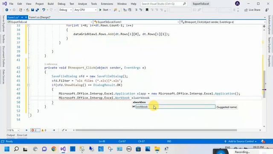Open the Toolbox side panel

pos(3,38)
